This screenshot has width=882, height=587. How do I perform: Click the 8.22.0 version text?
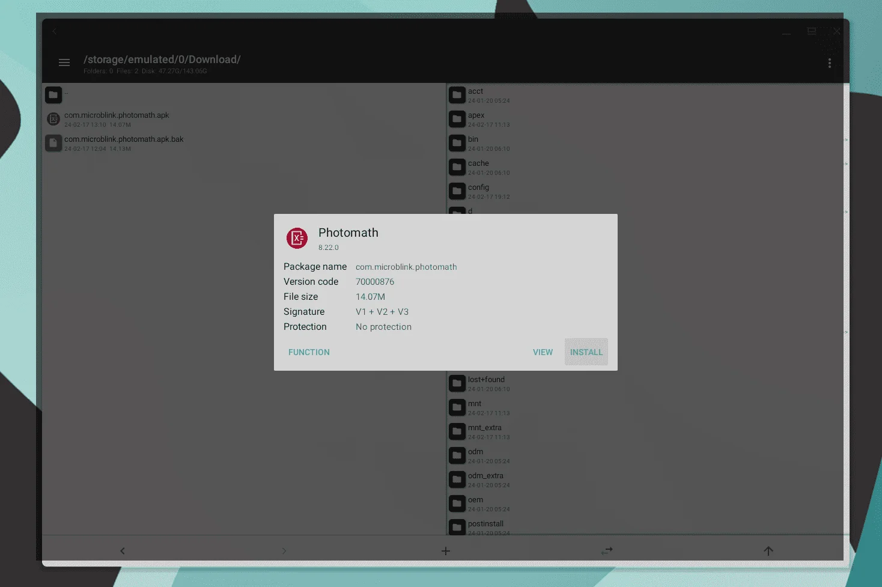click(x=329, y=248)
